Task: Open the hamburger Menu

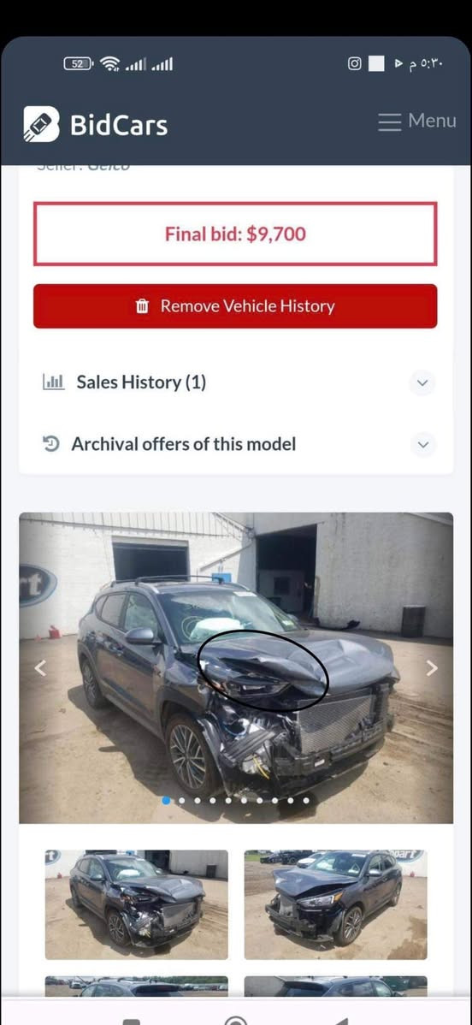Action: click(x=416, y=121)
